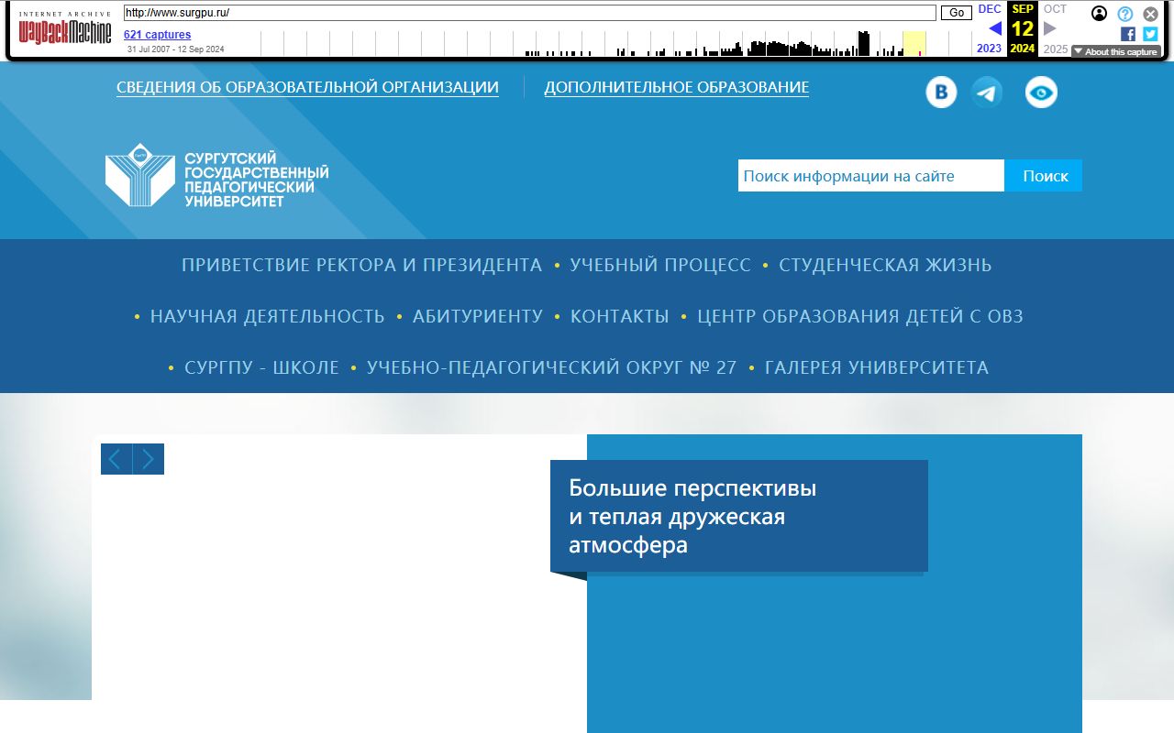Click the highlighted 2024 year in timeline
Screen dimensions: 1174x733
click(x=914, y=43)
